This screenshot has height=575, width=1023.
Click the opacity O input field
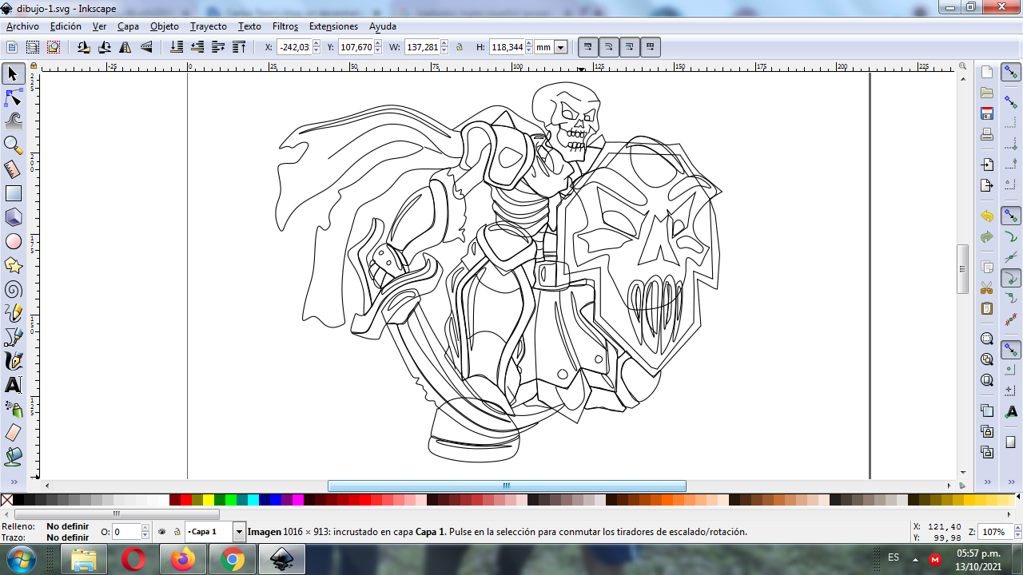(x=126, y=532)
